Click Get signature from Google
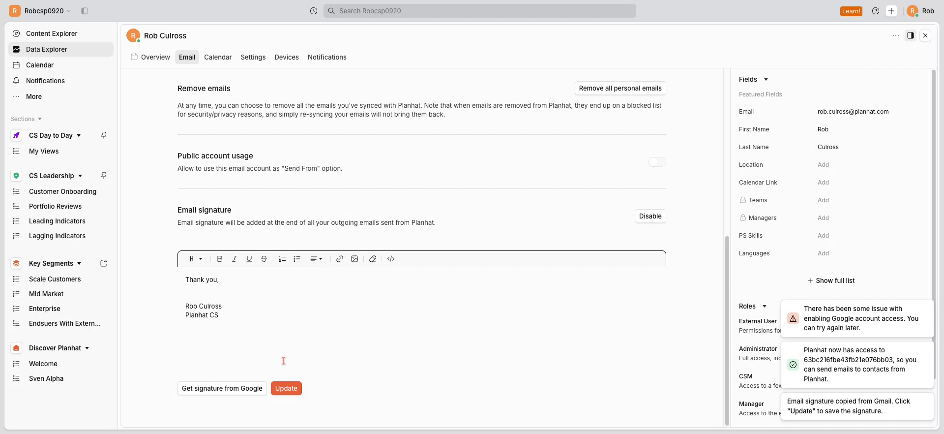This screenshot has height=434, width=944. pyautogui.click(x=222, y=388)
